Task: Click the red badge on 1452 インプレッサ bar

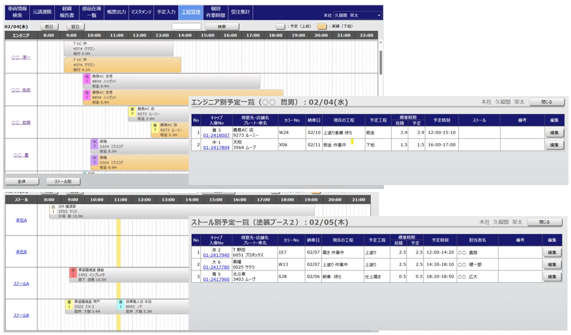Action: point(72,274)
